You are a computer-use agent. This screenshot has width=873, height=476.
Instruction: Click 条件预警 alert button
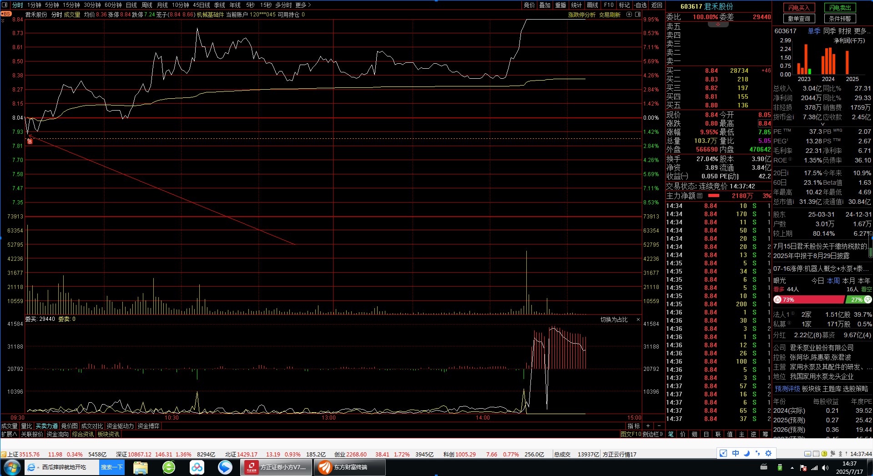(840, 19)
